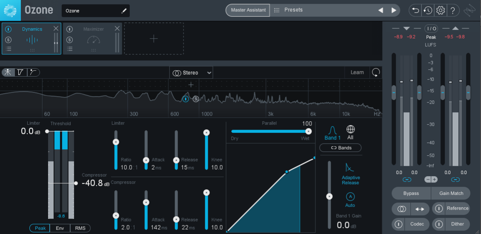Click the Bypass button

(411, 194)
